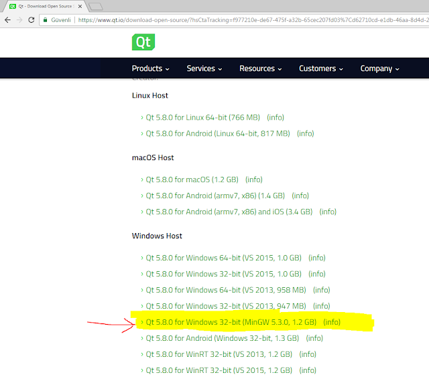
Task: Click the secure padlock icon
Action: pos(46,20)
